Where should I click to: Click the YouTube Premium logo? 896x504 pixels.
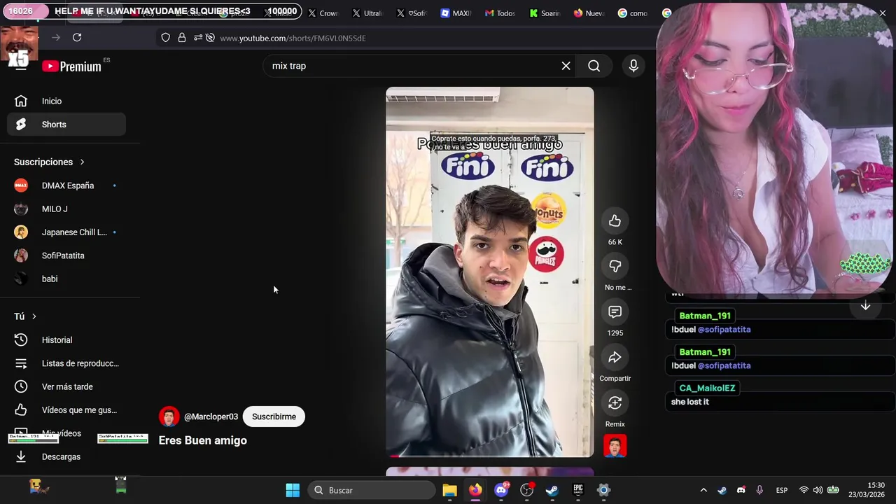point(72,66)
